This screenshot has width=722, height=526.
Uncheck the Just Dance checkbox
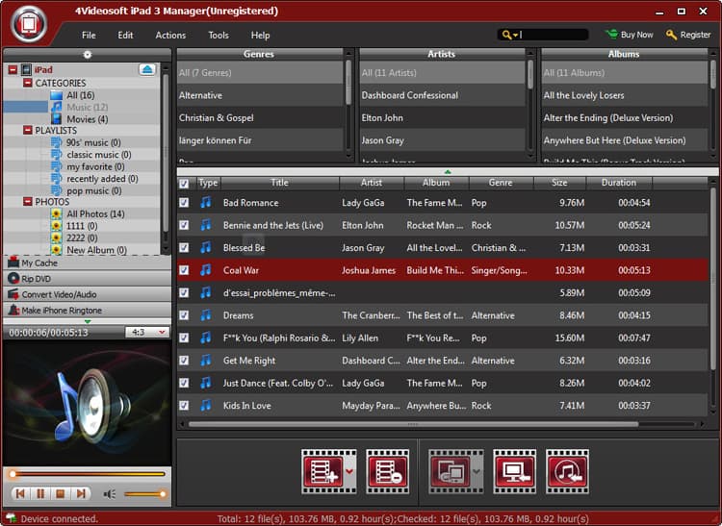[184, 383]
